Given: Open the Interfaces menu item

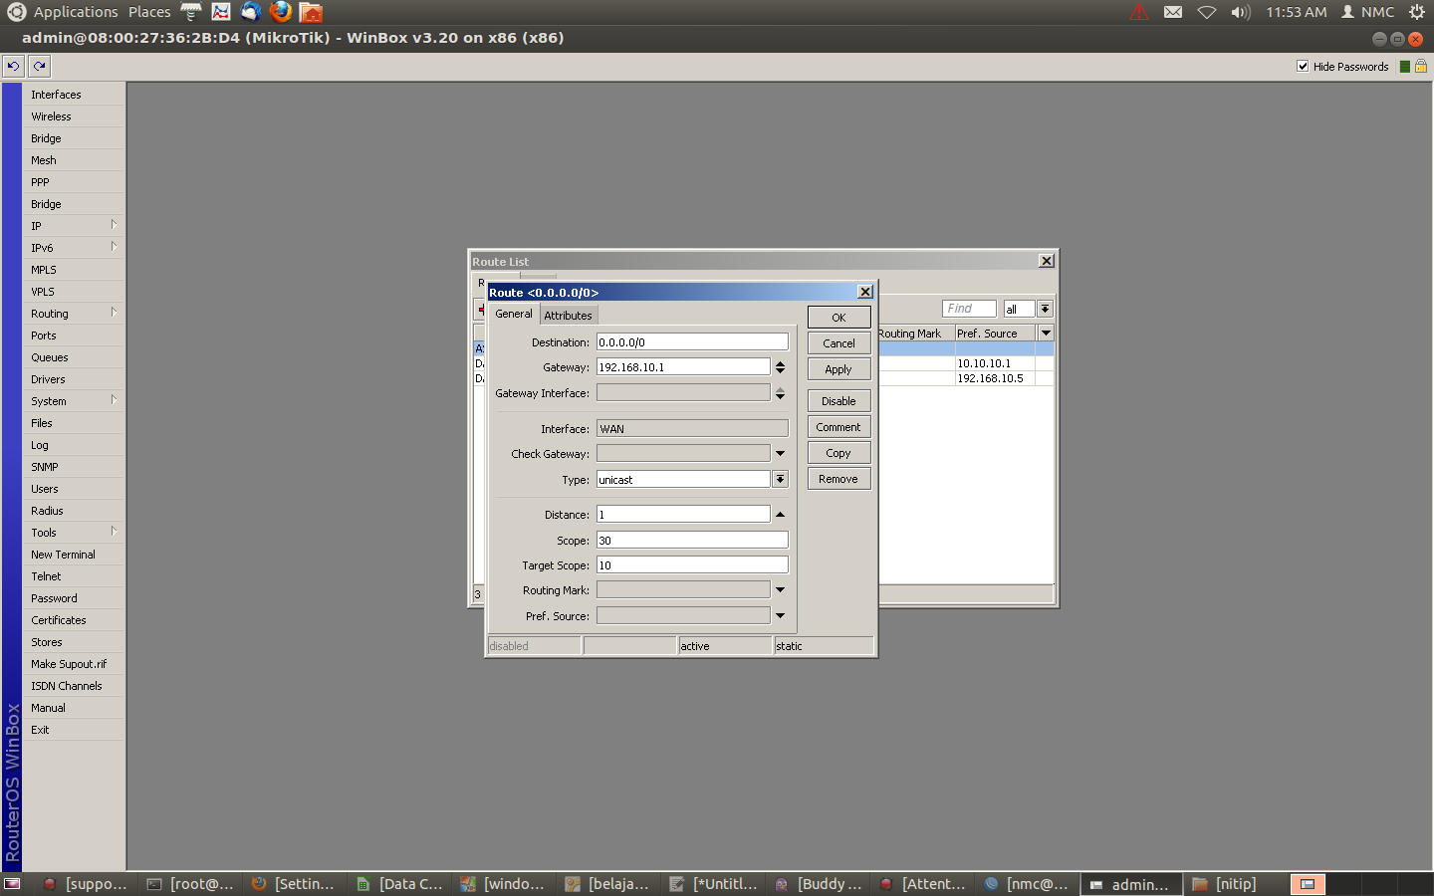Looking at the screenshot, I should click(75, 95).
